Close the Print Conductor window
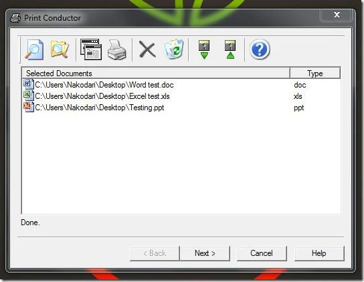Viewport: 364px width, 282px height. (x=337, y=15)
